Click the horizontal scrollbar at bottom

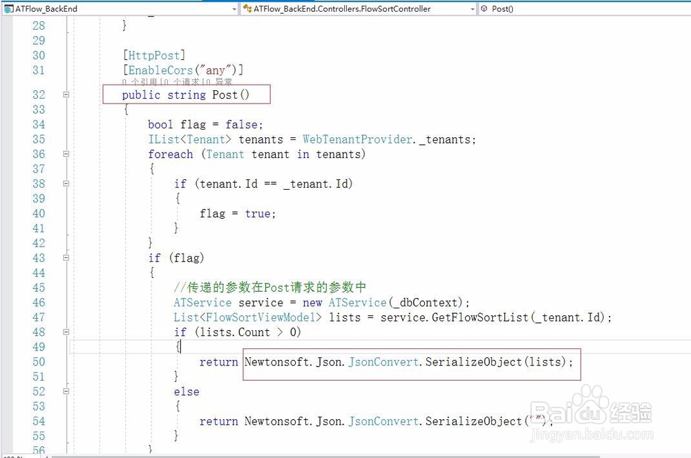[x=345, y=455]
